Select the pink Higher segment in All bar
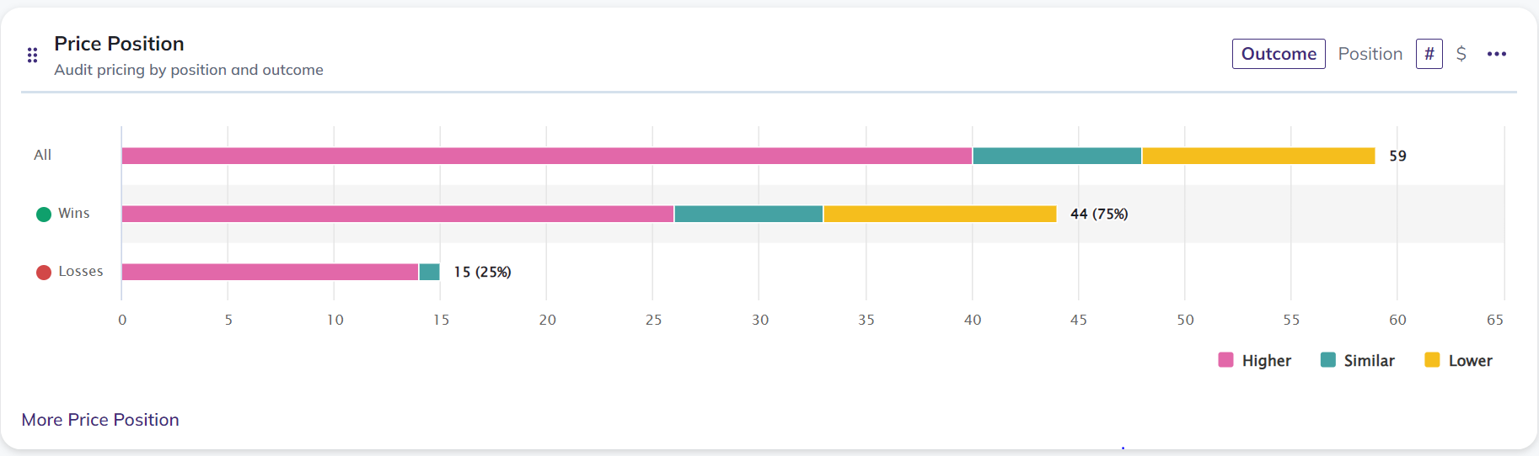This screenshot has height=456, width=1539. click(x=547, y=156)
